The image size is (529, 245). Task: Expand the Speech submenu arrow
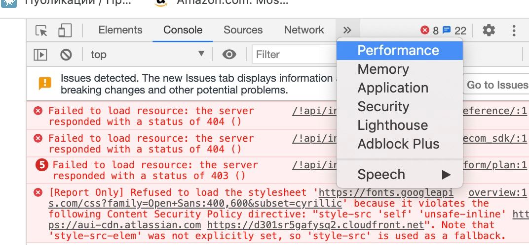tap(446, 175)
